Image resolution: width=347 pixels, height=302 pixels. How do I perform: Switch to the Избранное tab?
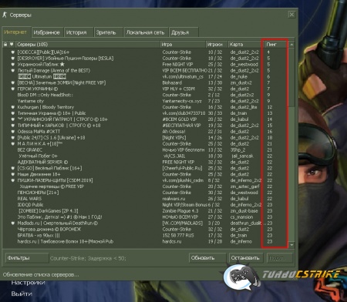[47, 32]
